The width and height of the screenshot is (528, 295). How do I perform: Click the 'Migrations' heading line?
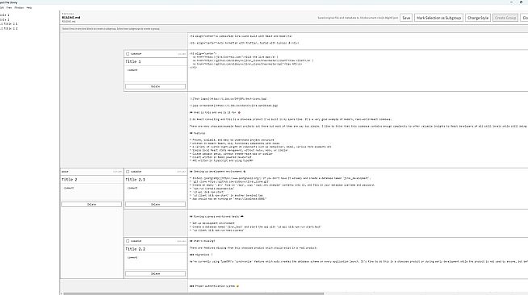click(201, 255)
